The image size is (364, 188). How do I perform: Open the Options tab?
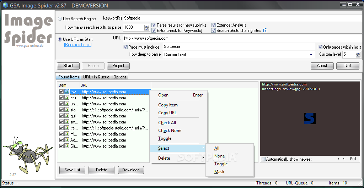click(x=120, y=77)
